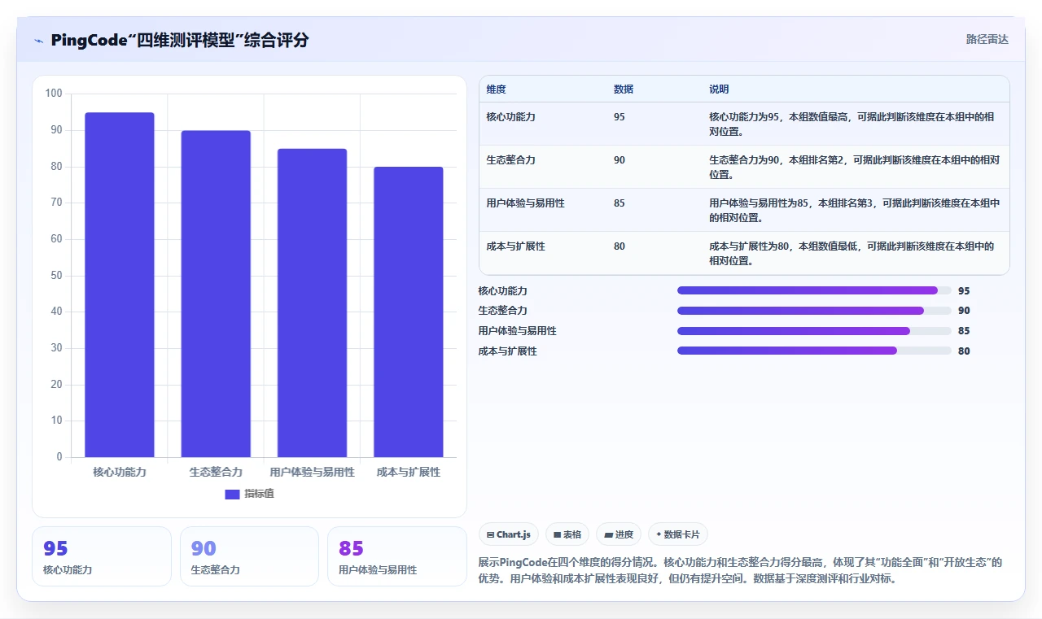
Task: Click the page title PingCode“四维测评模型”综合评分
Action: click(180, 41)
